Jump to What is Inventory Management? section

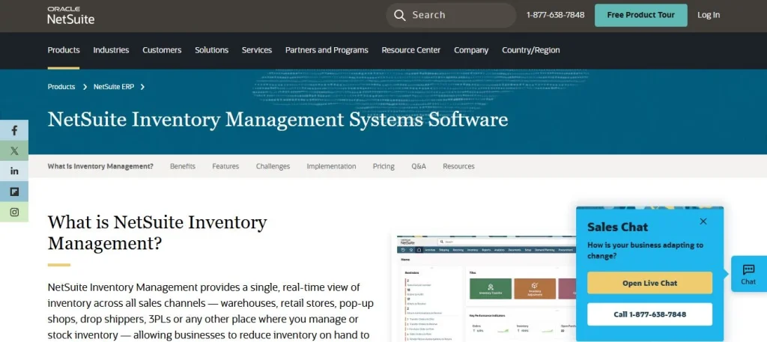100,166
